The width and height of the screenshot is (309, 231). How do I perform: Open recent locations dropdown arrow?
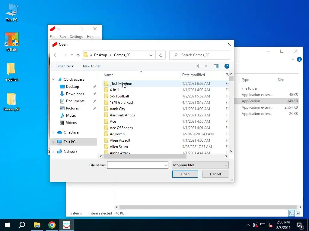pos(72,55)
